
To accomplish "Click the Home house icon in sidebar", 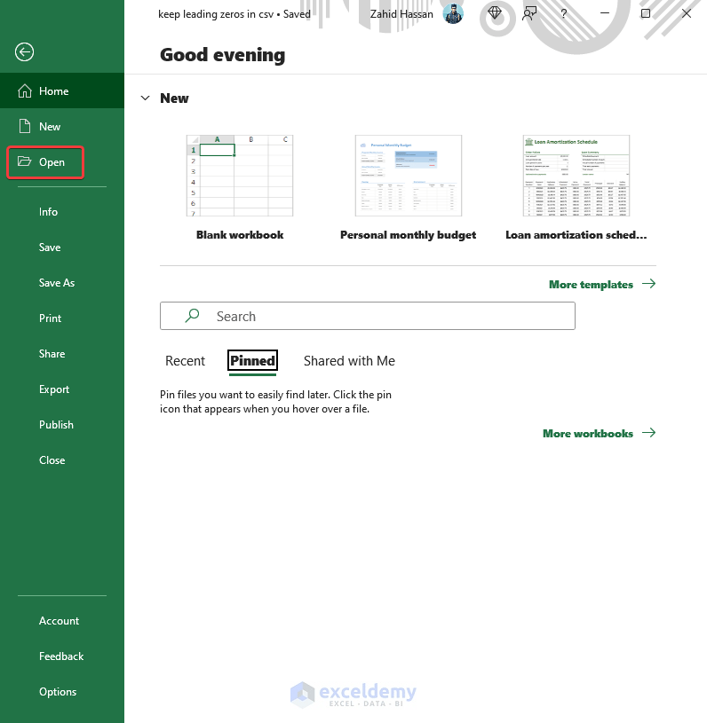I will click(25, 90).
